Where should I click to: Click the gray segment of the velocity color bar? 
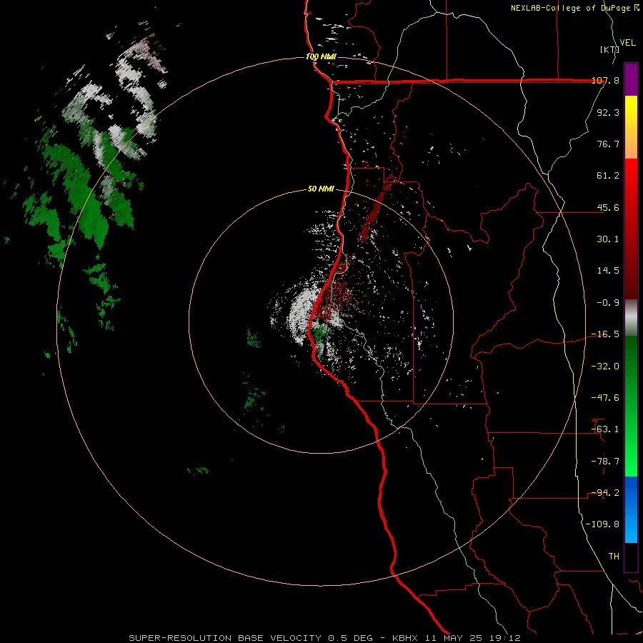click(631, 318)
